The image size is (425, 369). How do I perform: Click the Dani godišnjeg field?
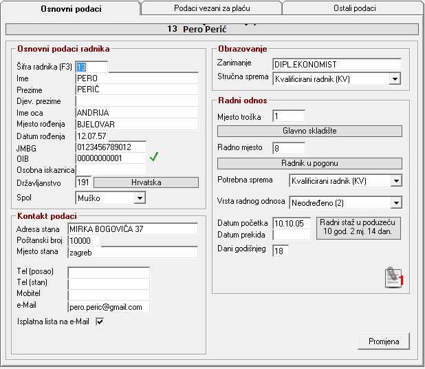[x=281, y=250]
